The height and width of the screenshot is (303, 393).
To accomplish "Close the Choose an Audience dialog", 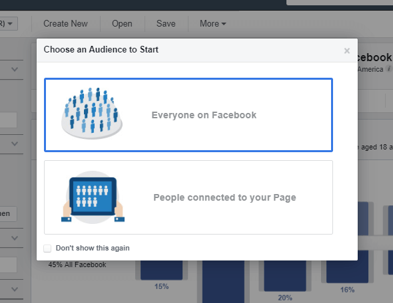I will point(347,50).
